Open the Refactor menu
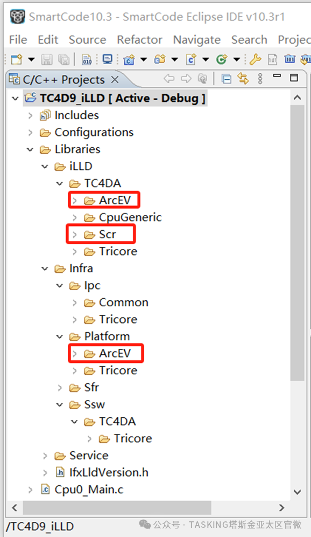Screen dimensions: 311x537 [x=139, y=40]
